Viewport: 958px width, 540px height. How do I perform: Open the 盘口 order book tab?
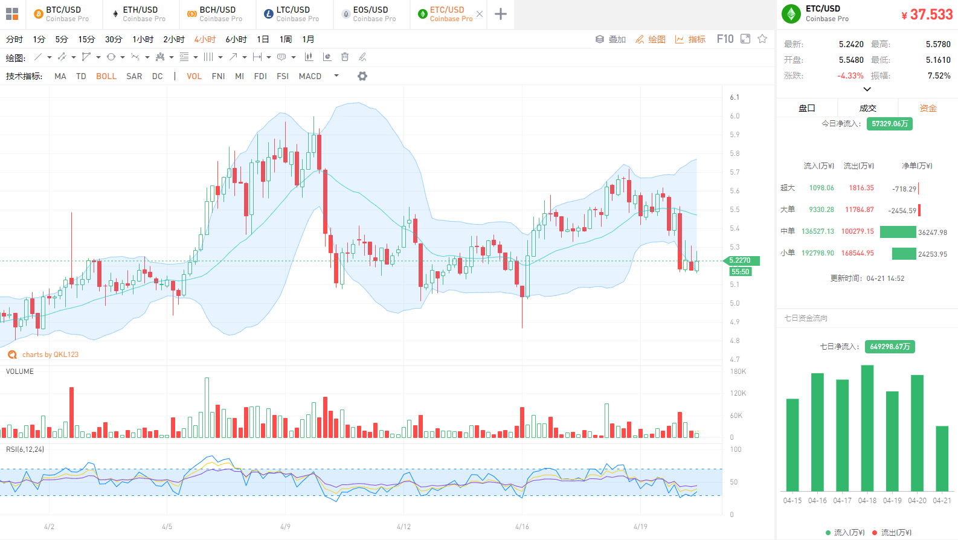(x=807, y=108)
